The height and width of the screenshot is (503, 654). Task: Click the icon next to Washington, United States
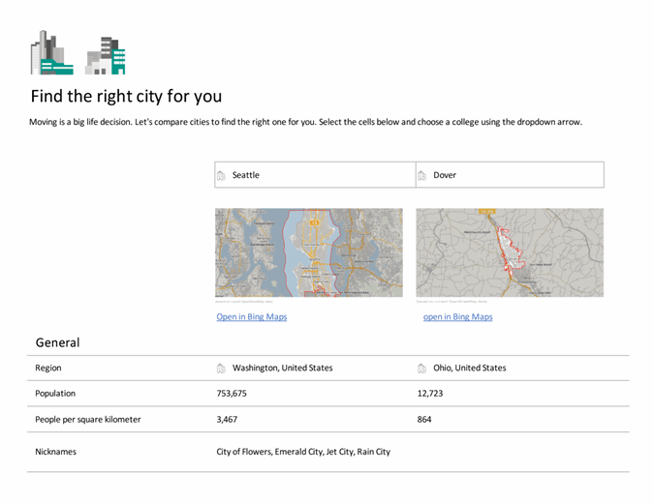[221, 368]
